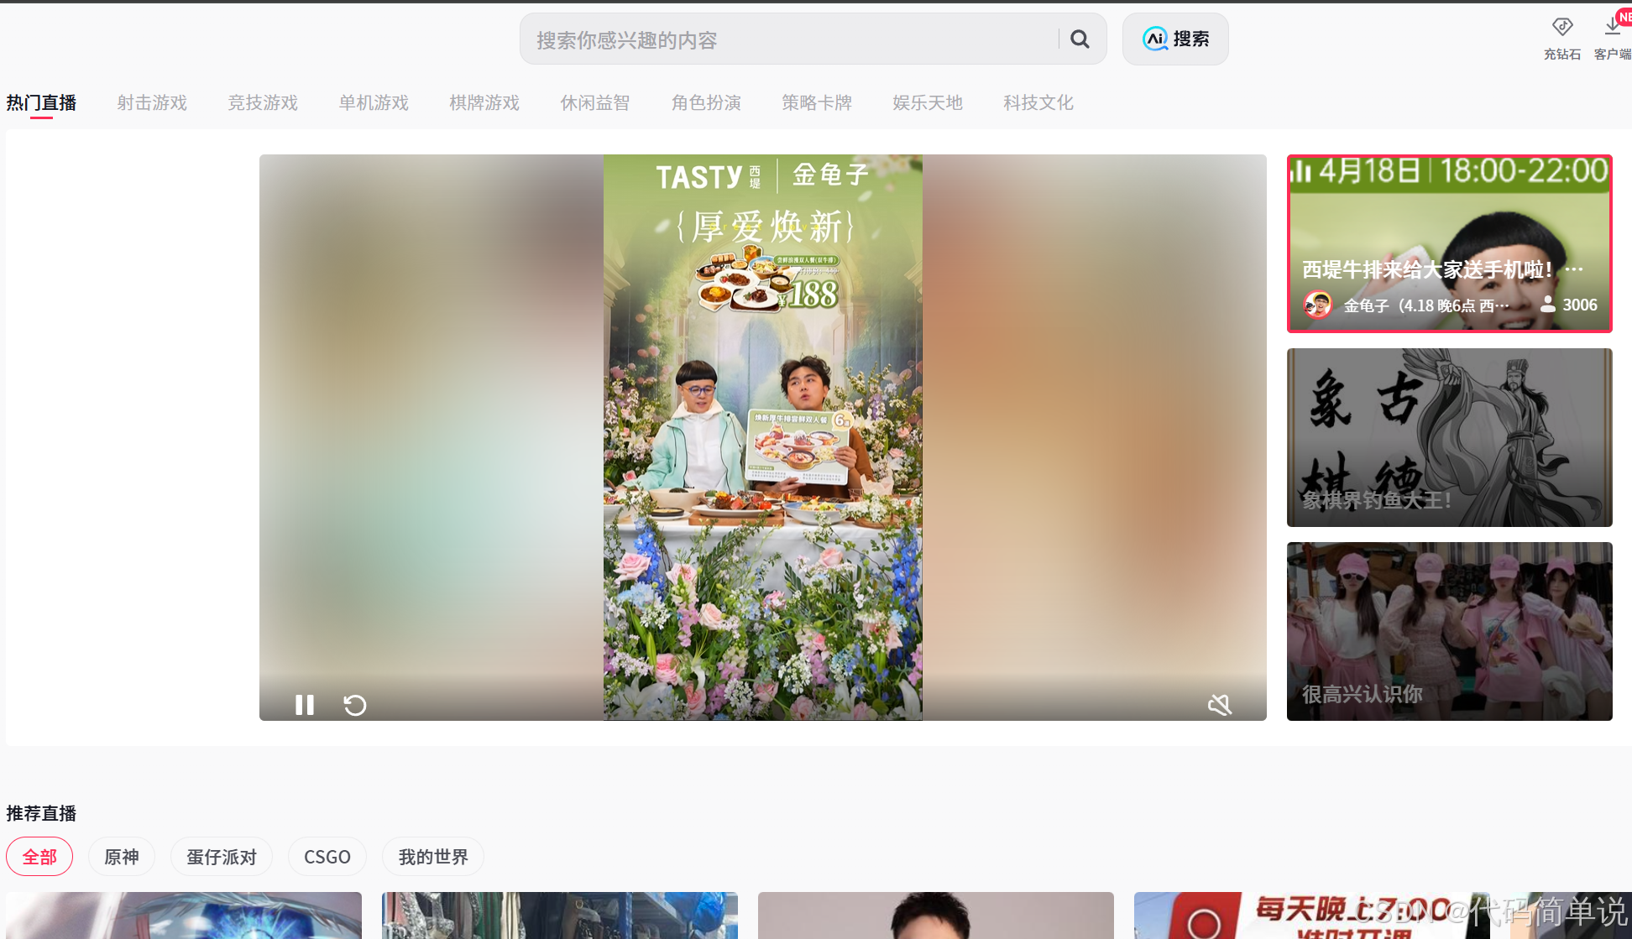Select the CSGO filter chip

(327, 857)
